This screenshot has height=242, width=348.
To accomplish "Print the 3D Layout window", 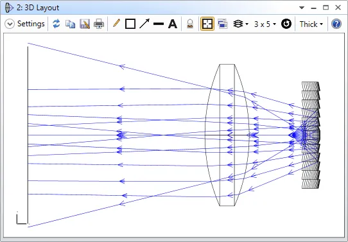I will 99,24.
